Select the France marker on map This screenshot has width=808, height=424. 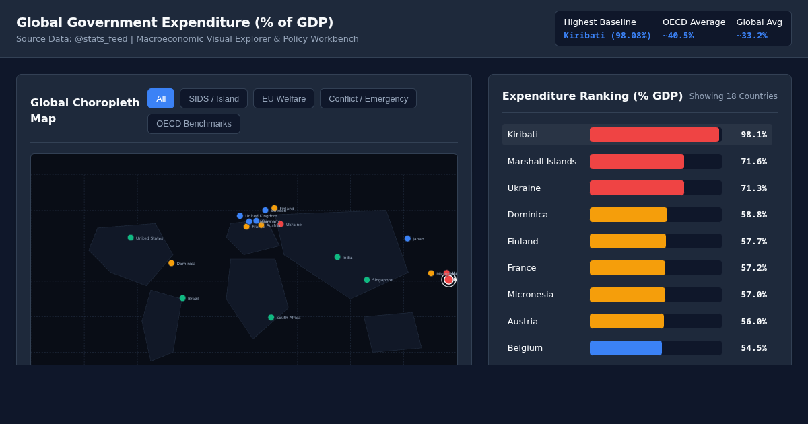click(x=246, y=227)
